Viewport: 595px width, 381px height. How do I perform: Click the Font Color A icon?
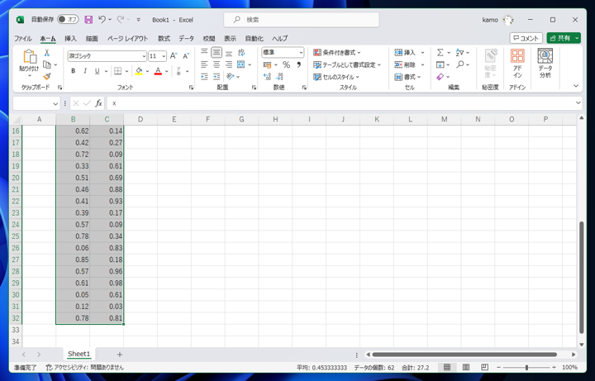coord(158,71)
